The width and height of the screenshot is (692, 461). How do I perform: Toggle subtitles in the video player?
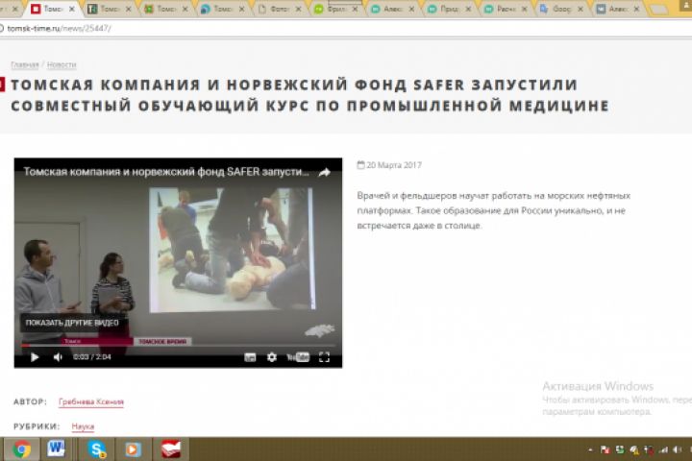[x=250, y=357]
